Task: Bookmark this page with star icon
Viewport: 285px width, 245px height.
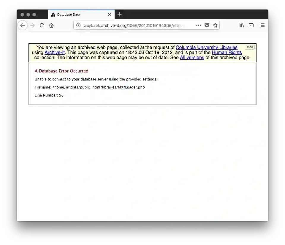Action: point(215,25)
